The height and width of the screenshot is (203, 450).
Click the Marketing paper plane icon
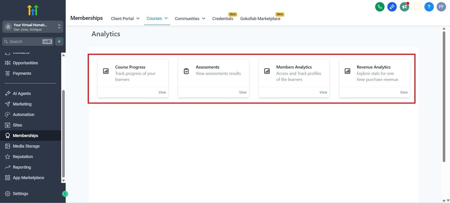click(x=8, y=104)
